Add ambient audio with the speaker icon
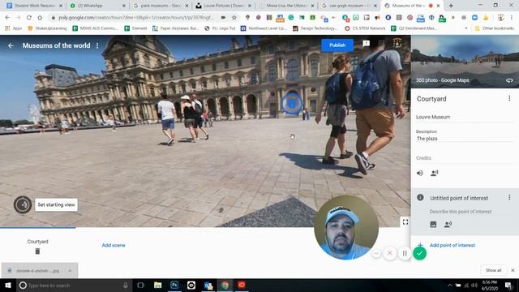 tap(420, 173)
